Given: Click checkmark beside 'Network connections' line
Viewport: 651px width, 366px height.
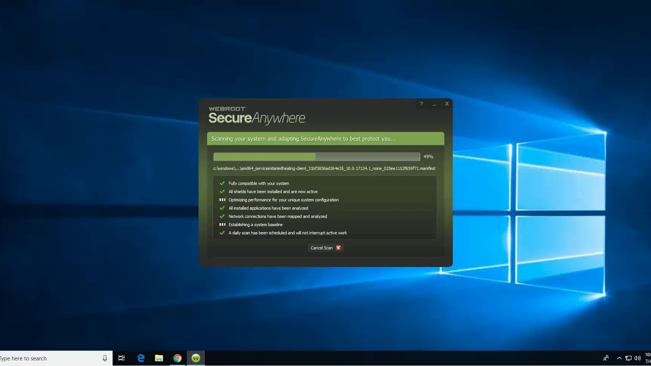Looking at the screenshot, I should coord(222,217).
